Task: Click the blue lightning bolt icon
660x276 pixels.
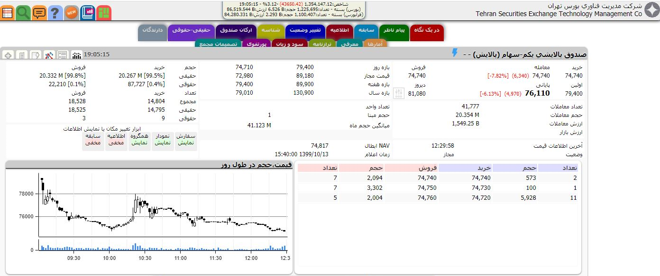Action: tap(455, 53)
